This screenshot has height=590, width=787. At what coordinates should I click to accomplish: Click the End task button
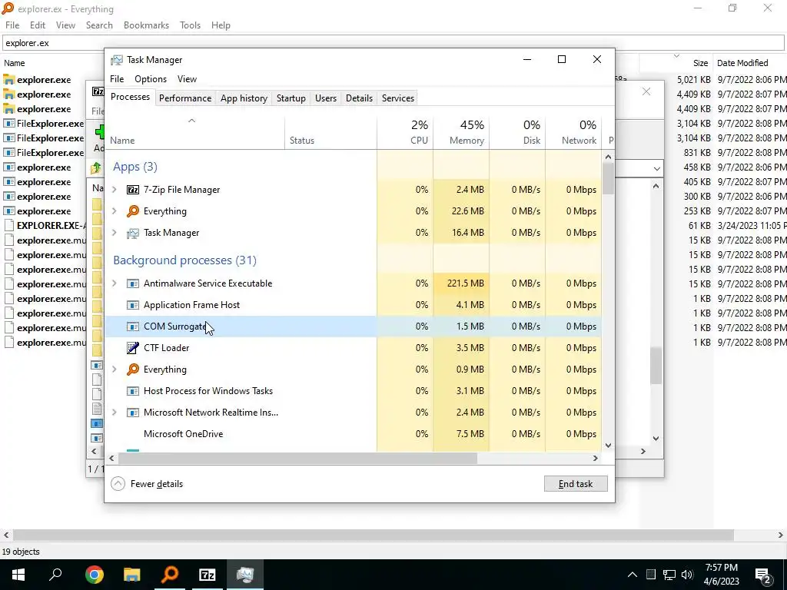click(576, 484)
